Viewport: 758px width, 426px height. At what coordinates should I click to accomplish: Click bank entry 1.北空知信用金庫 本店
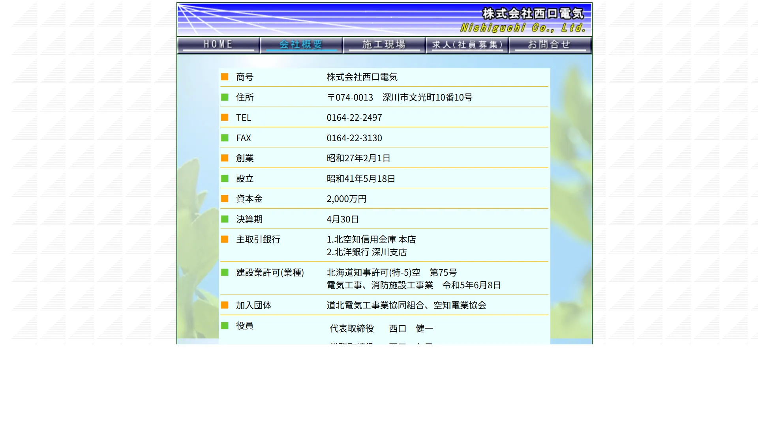click(x=371, y=239)
